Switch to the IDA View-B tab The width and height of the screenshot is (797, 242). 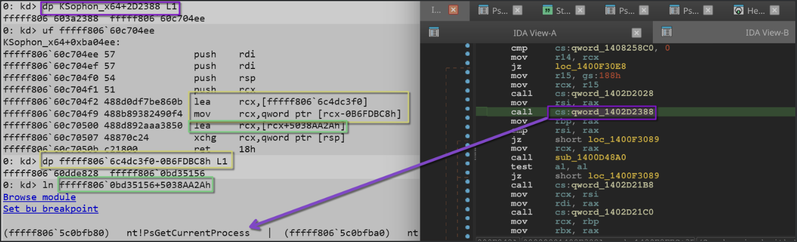[x=766, y=33]
